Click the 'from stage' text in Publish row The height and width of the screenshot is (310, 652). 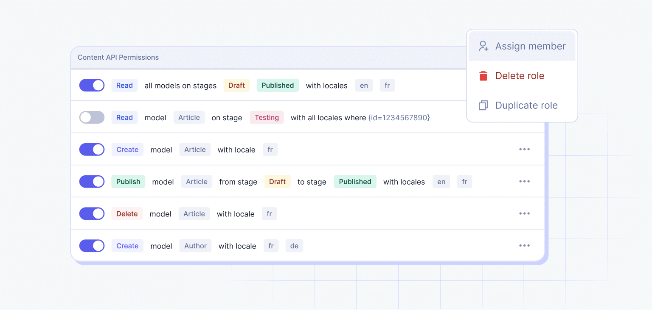click(x=238, y=182)
